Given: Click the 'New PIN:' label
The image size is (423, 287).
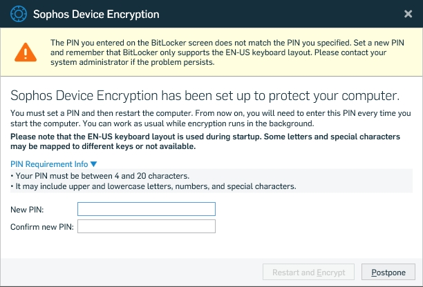Looking at the screenshot, I should pos(28,209).
